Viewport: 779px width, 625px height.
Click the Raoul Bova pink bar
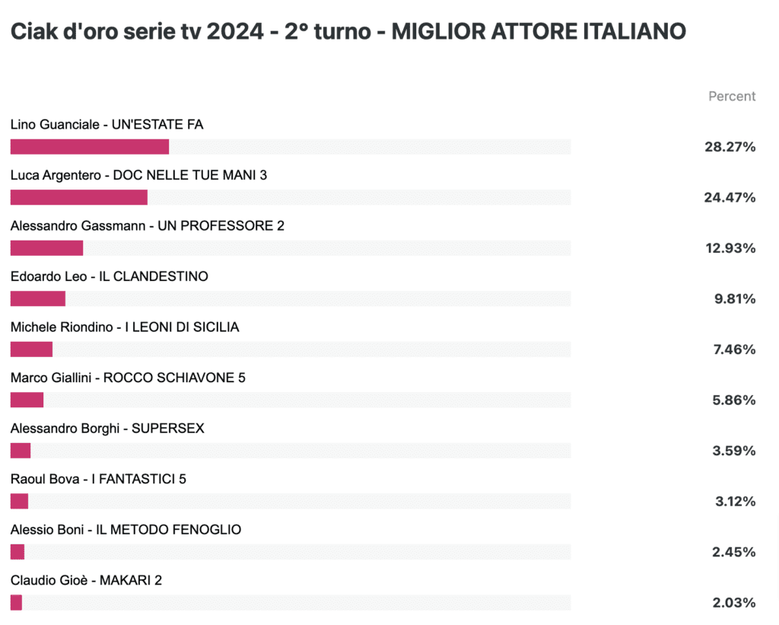click(19, 501)
